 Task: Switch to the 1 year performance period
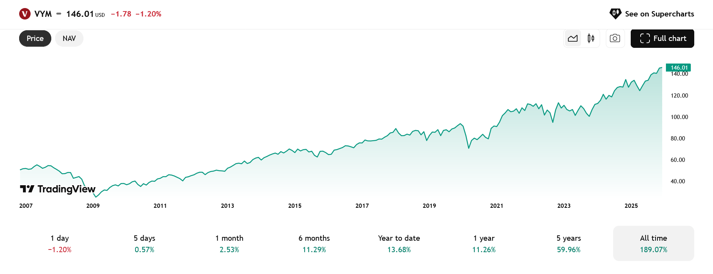click(484, 243)
